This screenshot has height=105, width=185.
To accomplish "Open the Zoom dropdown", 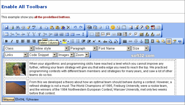I will [x=82, y=55].
